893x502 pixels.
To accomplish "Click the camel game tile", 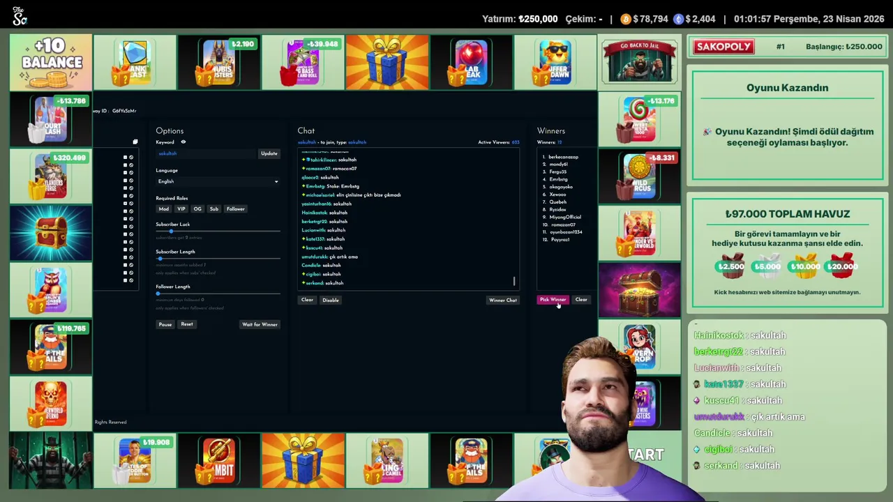I will tap(387, 460).
